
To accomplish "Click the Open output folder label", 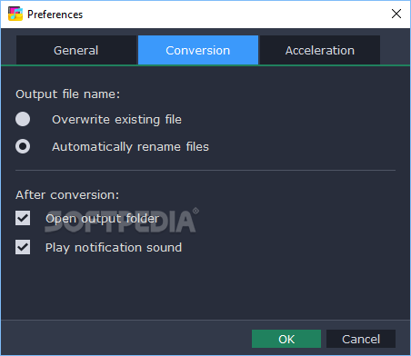I will pos(102,219).
